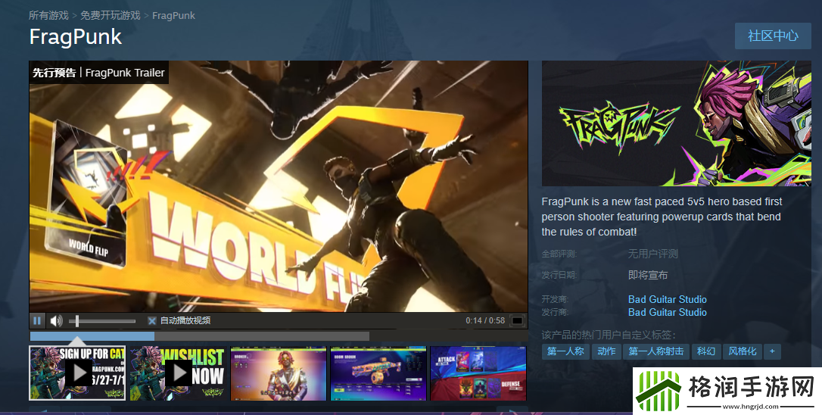The width and height of the screenshot is (822, 415).
Task: Toggle the 自动播放视频 autoplay checkbox
Action: click(x=152, y=321)
